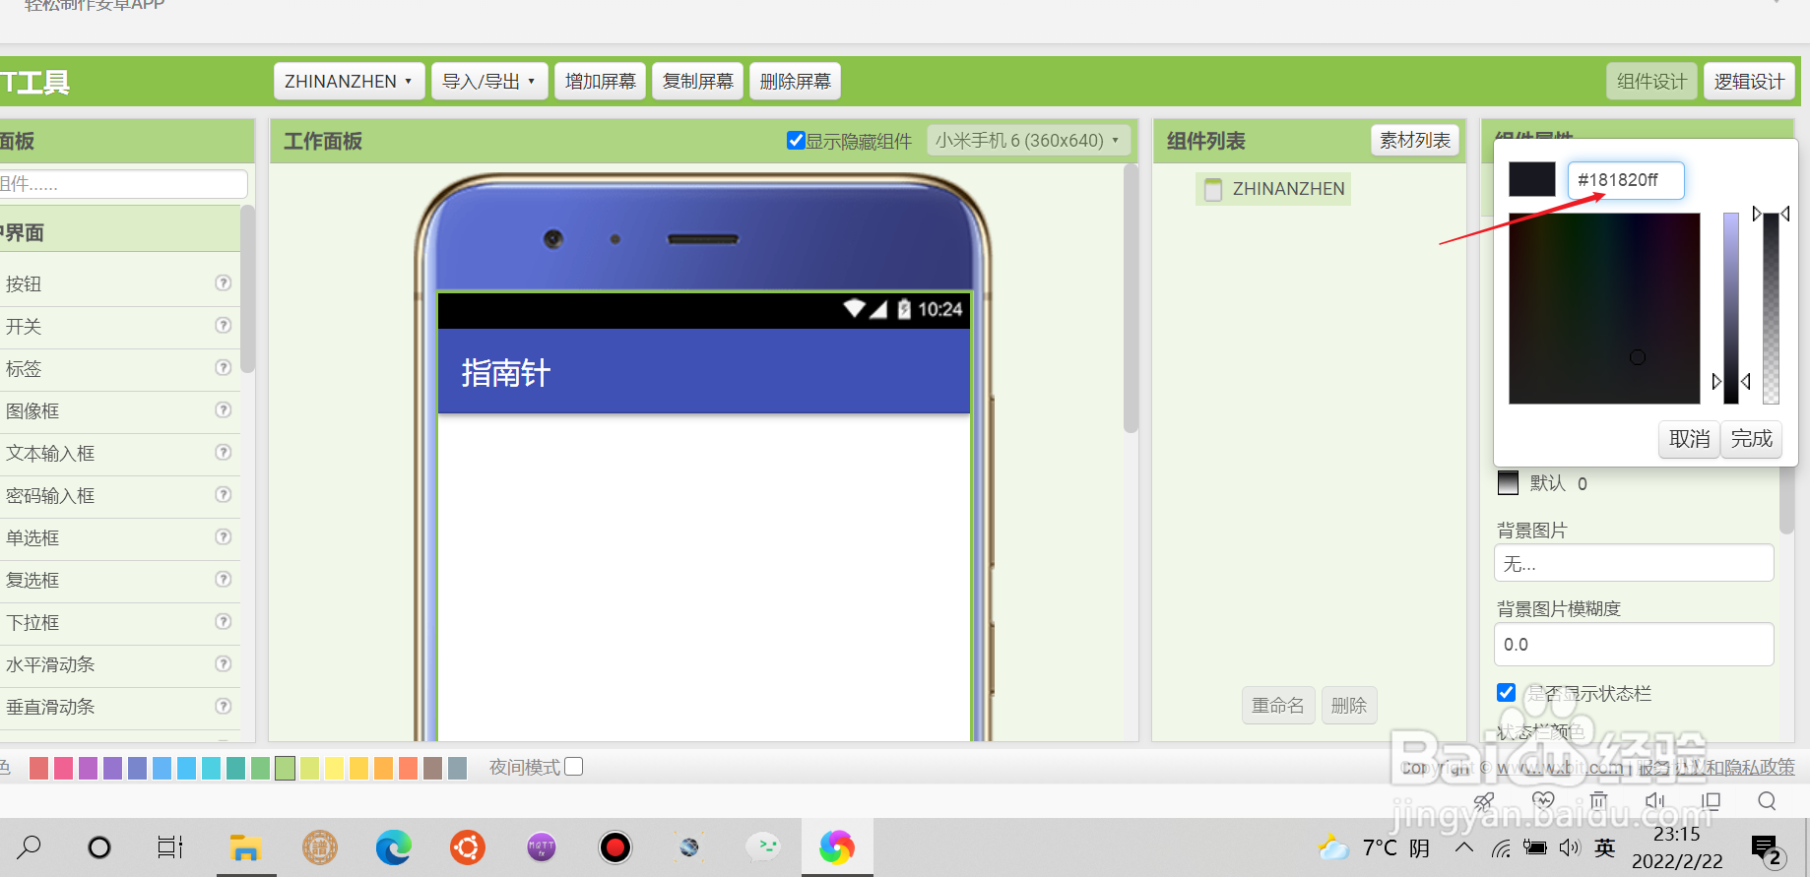Click 增加屏幕 button
The image size is (1810, 877).
[x=600, y=82]
